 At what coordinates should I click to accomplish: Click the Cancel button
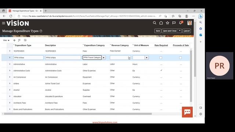(x=187, y=31)
